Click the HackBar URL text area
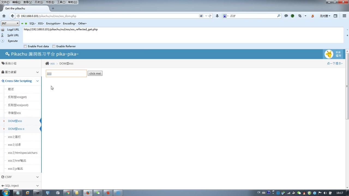Image resolution: width=349 pixels, height=196 pixels. (183, 35)
